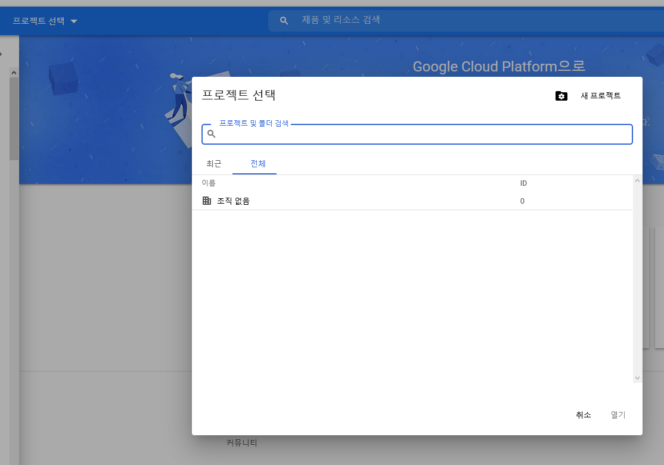Image resolution: width=664 pixels, height=465 pixels.
Task: Click the top bar search magnifier icon
Action: [284, 20]
